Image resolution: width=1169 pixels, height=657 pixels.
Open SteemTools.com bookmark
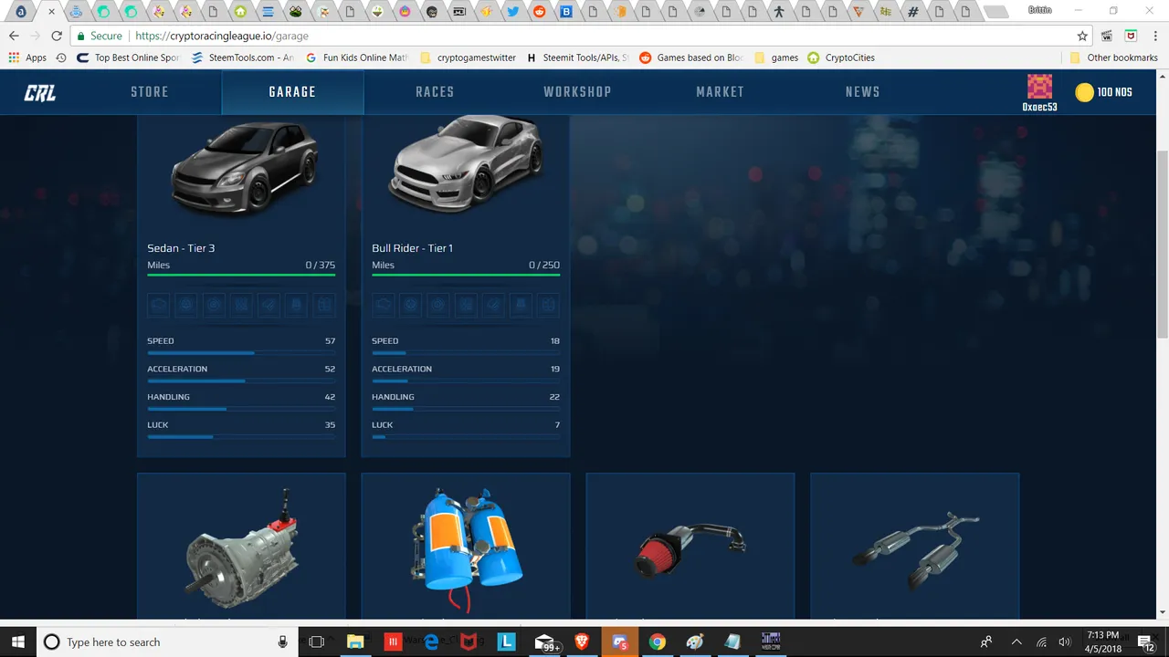(x=242, y=57)
